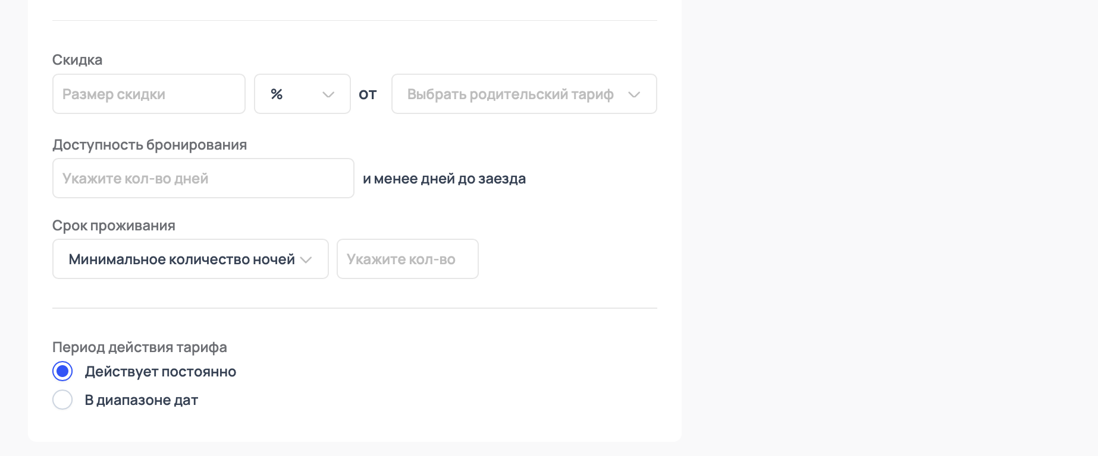The image size is (1098, 456).
Task: Open the % discount unit dropdown
Action: [x=302, y=94]
